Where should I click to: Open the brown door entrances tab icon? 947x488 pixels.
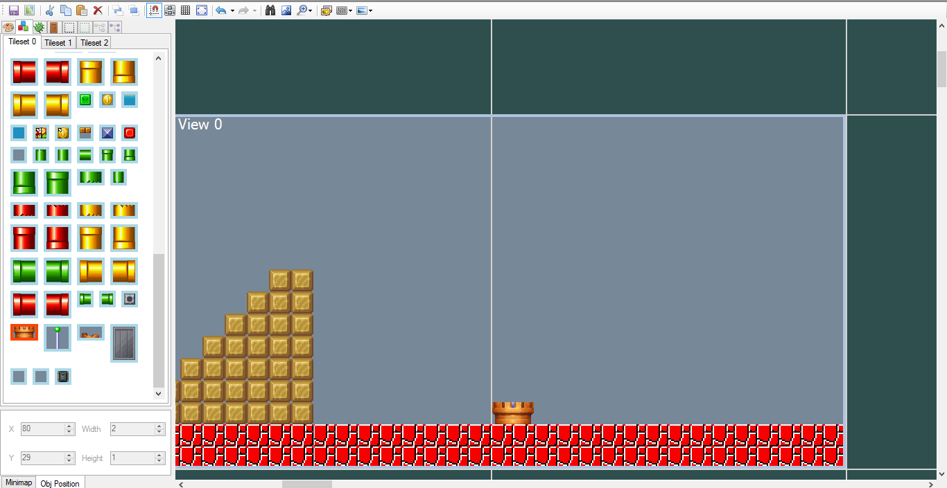point(53,28)
